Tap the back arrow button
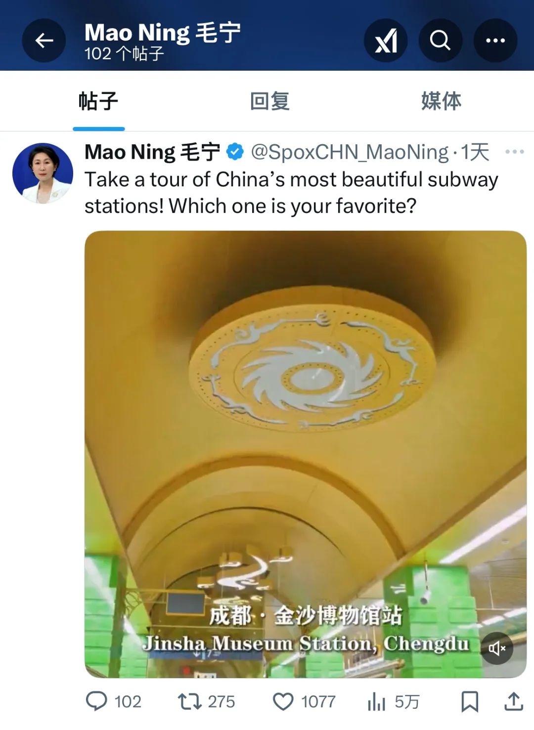This screenshot has height=730, width=534. point(44,41)
